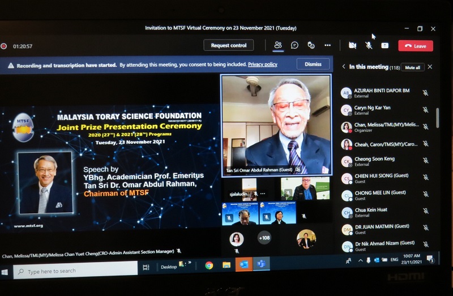Click muted mic icon for Dr Nik Ahmad Nizam

[x=426, y=244]
